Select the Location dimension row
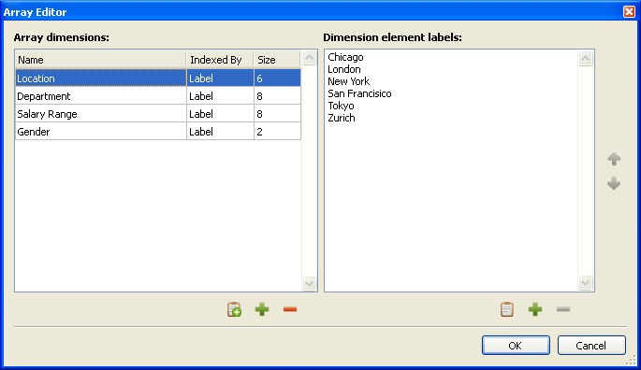Image resolution: width=641 pixels, height=370 pixels. (x=158, y=78)
